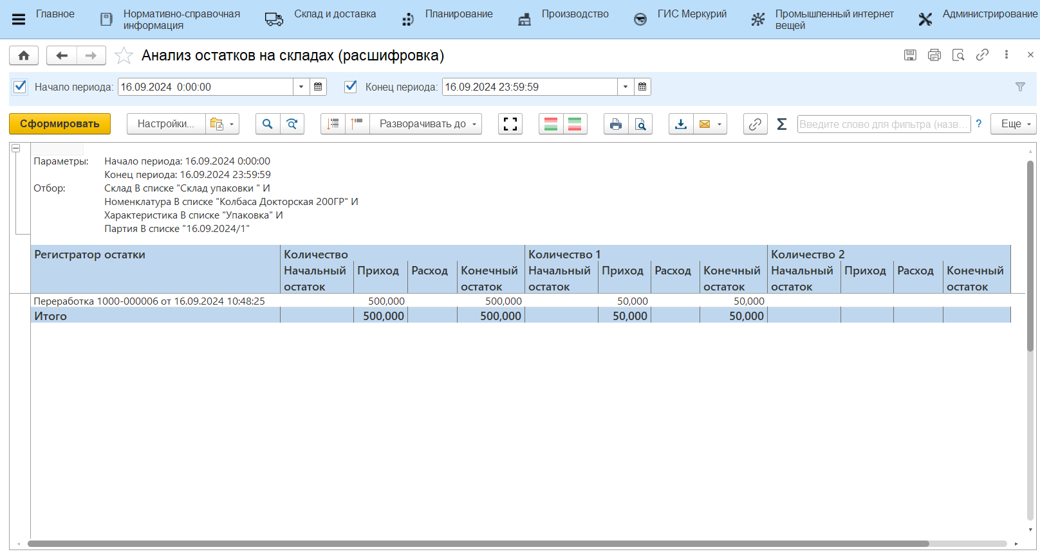
Task: Open the Склад и доставка section
Action: click(335, 14)
